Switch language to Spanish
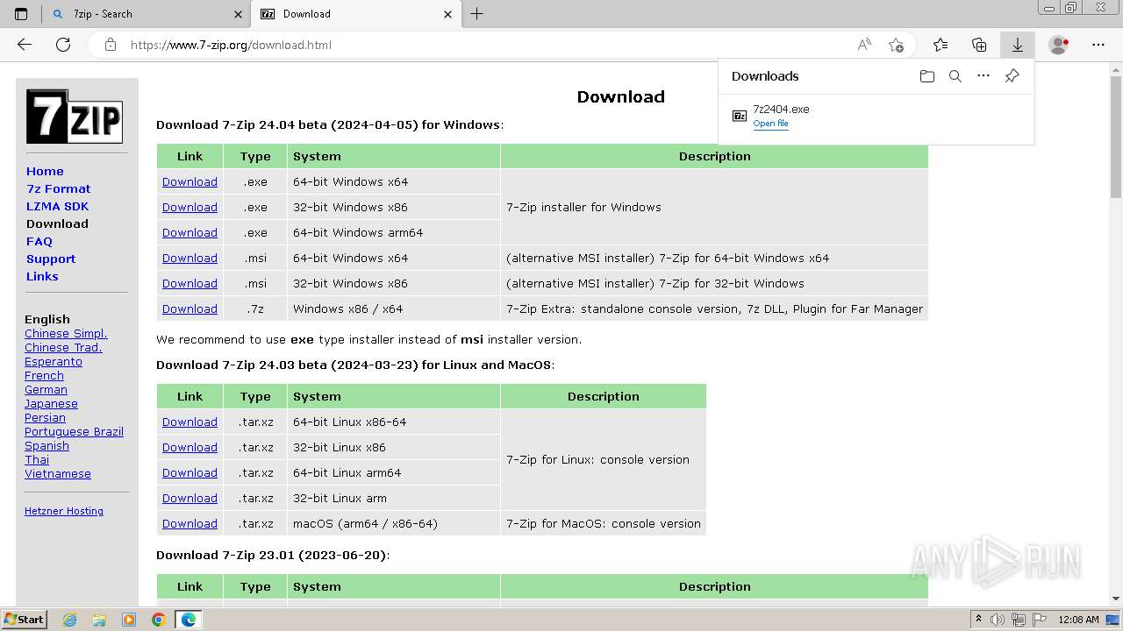 [x=46, y=445]
